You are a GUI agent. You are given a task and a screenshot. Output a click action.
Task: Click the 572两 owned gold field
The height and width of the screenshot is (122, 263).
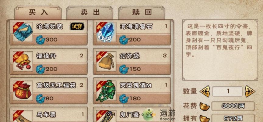tap(233, 118)
